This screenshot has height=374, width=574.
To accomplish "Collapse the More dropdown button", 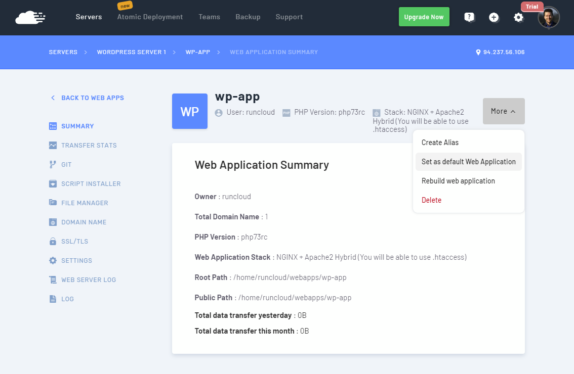I will click(503, 111).
